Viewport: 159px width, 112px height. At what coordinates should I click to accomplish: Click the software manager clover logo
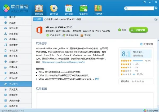(x=6, y=8)
